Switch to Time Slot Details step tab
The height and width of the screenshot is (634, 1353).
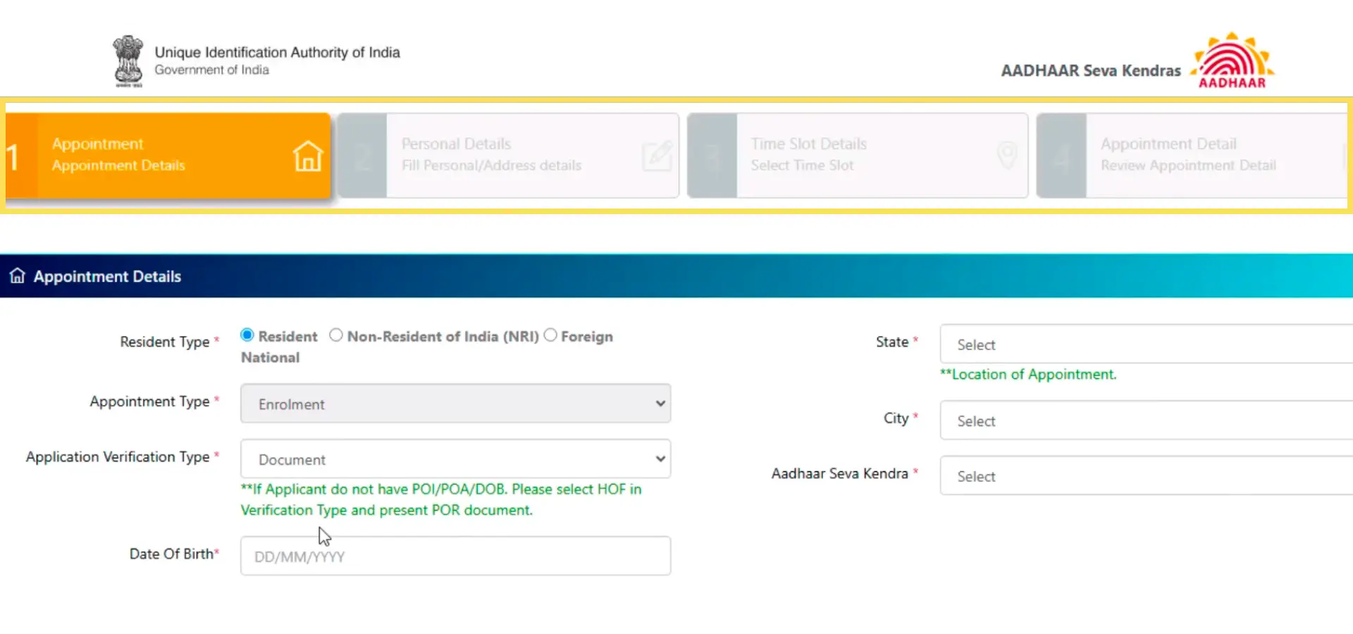858,156
